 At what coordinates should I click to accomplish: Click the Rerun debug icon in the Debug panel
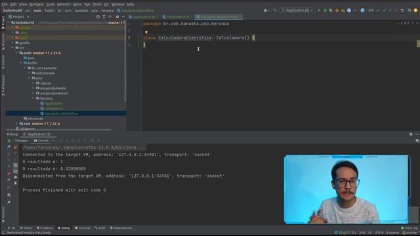(9, 140)
